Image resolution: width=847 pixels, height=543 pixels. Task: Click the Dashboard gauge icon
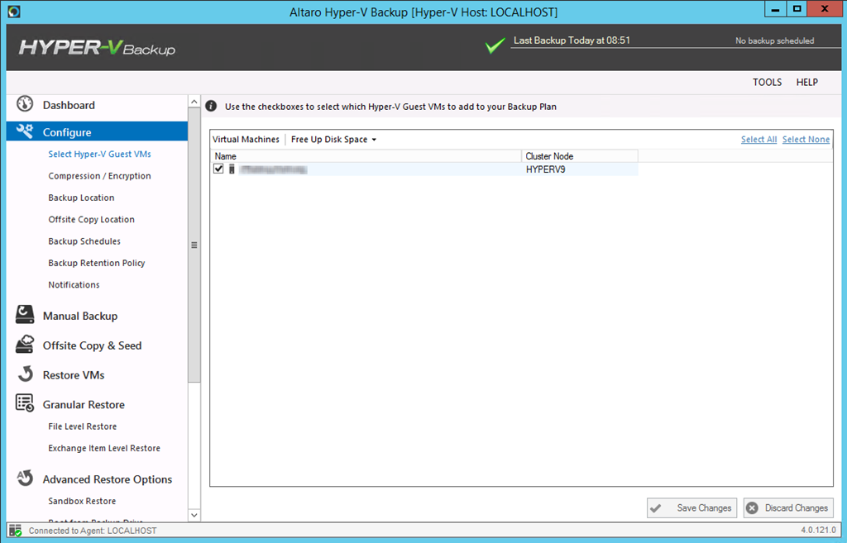25,103
